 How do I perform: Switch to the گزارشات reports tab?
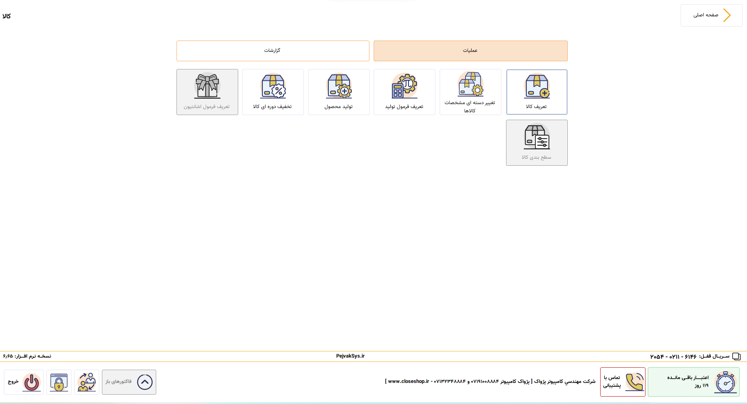tap(273, 51)
